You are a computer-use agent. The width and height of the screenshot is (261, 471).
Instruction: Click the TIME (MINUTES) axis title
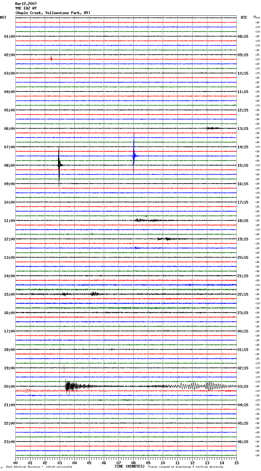(130, 466)
